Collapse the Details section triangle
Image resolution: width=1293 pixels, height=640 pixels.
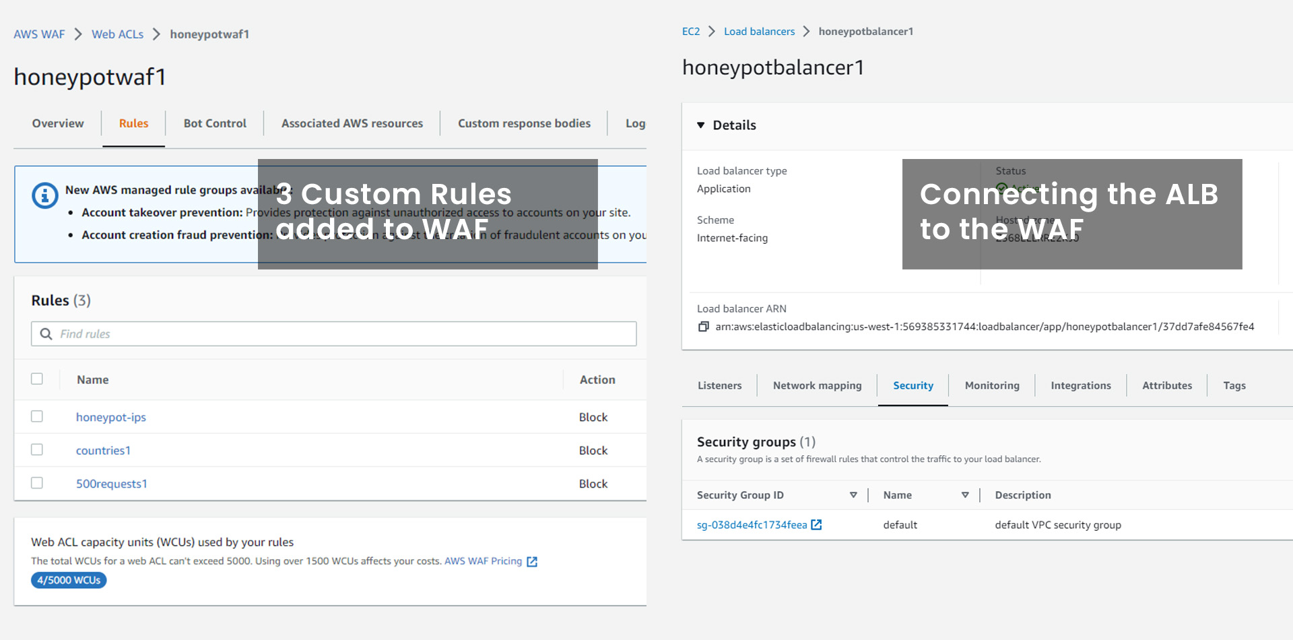click(x=701, y=125)
